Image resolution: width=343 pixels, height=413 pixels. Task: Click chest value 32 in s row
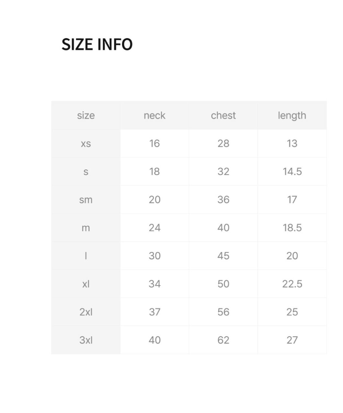click(223, 172)
